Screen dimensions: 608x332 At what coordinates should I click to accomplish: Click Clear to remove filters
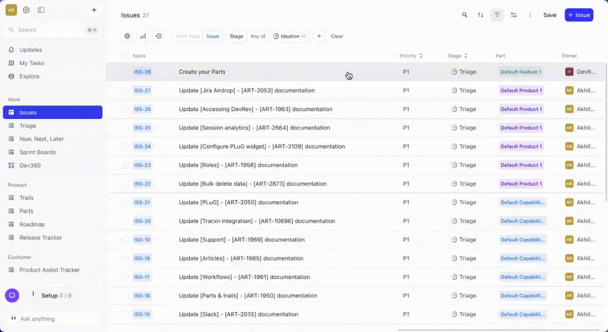coord(337,36)
